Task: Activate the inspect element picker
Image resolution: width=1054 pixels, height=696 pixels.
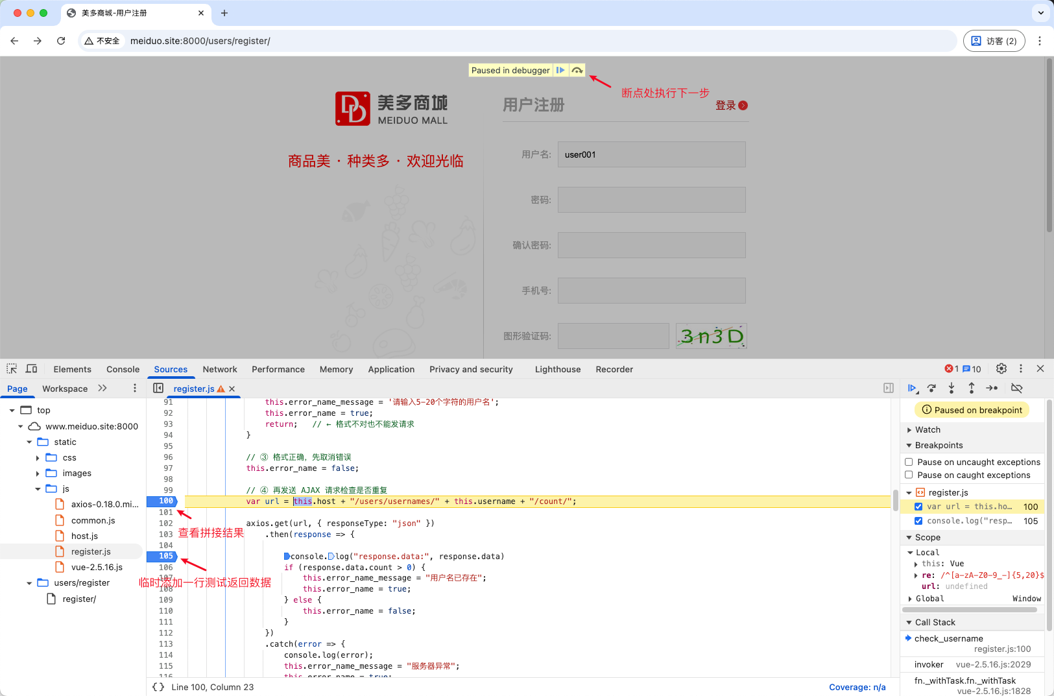Action: click(x=12, y=368)
